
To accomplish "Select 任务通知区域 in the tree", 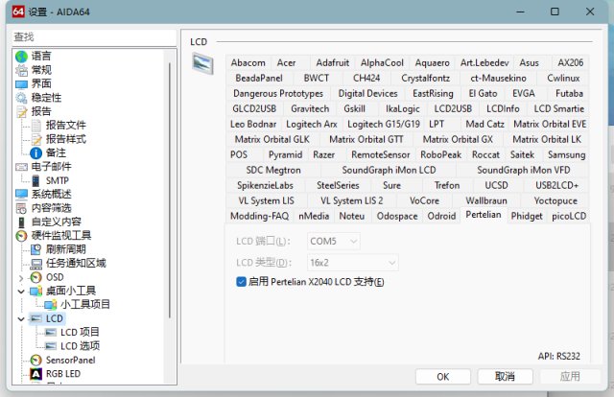I will pos(76,264).
